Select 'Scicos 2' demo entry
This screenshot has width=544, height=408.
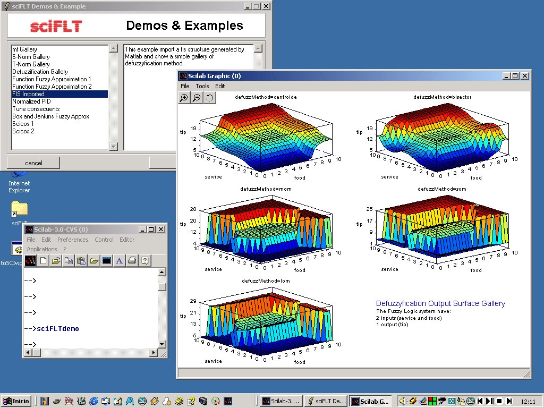[x=59, y=131]
